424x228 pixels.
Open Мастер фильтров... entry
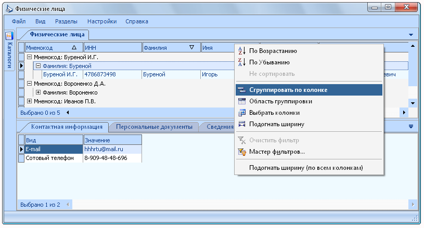coord(309,152)
